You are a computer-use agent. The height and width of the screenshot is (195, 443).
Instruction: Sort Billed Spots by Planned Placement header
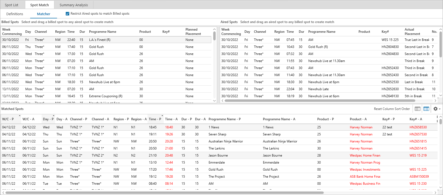click(193, 32)
